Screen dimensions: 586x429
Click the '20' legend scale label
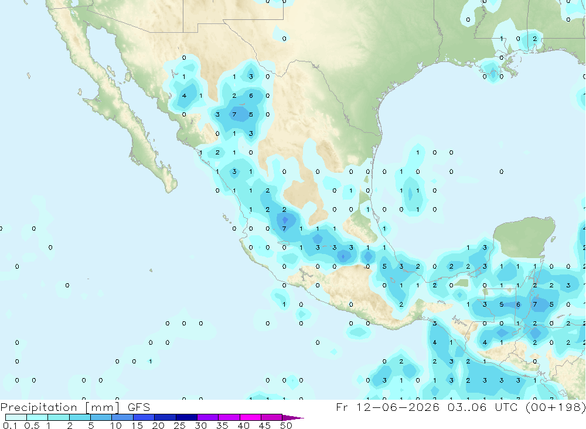[158, 425]
